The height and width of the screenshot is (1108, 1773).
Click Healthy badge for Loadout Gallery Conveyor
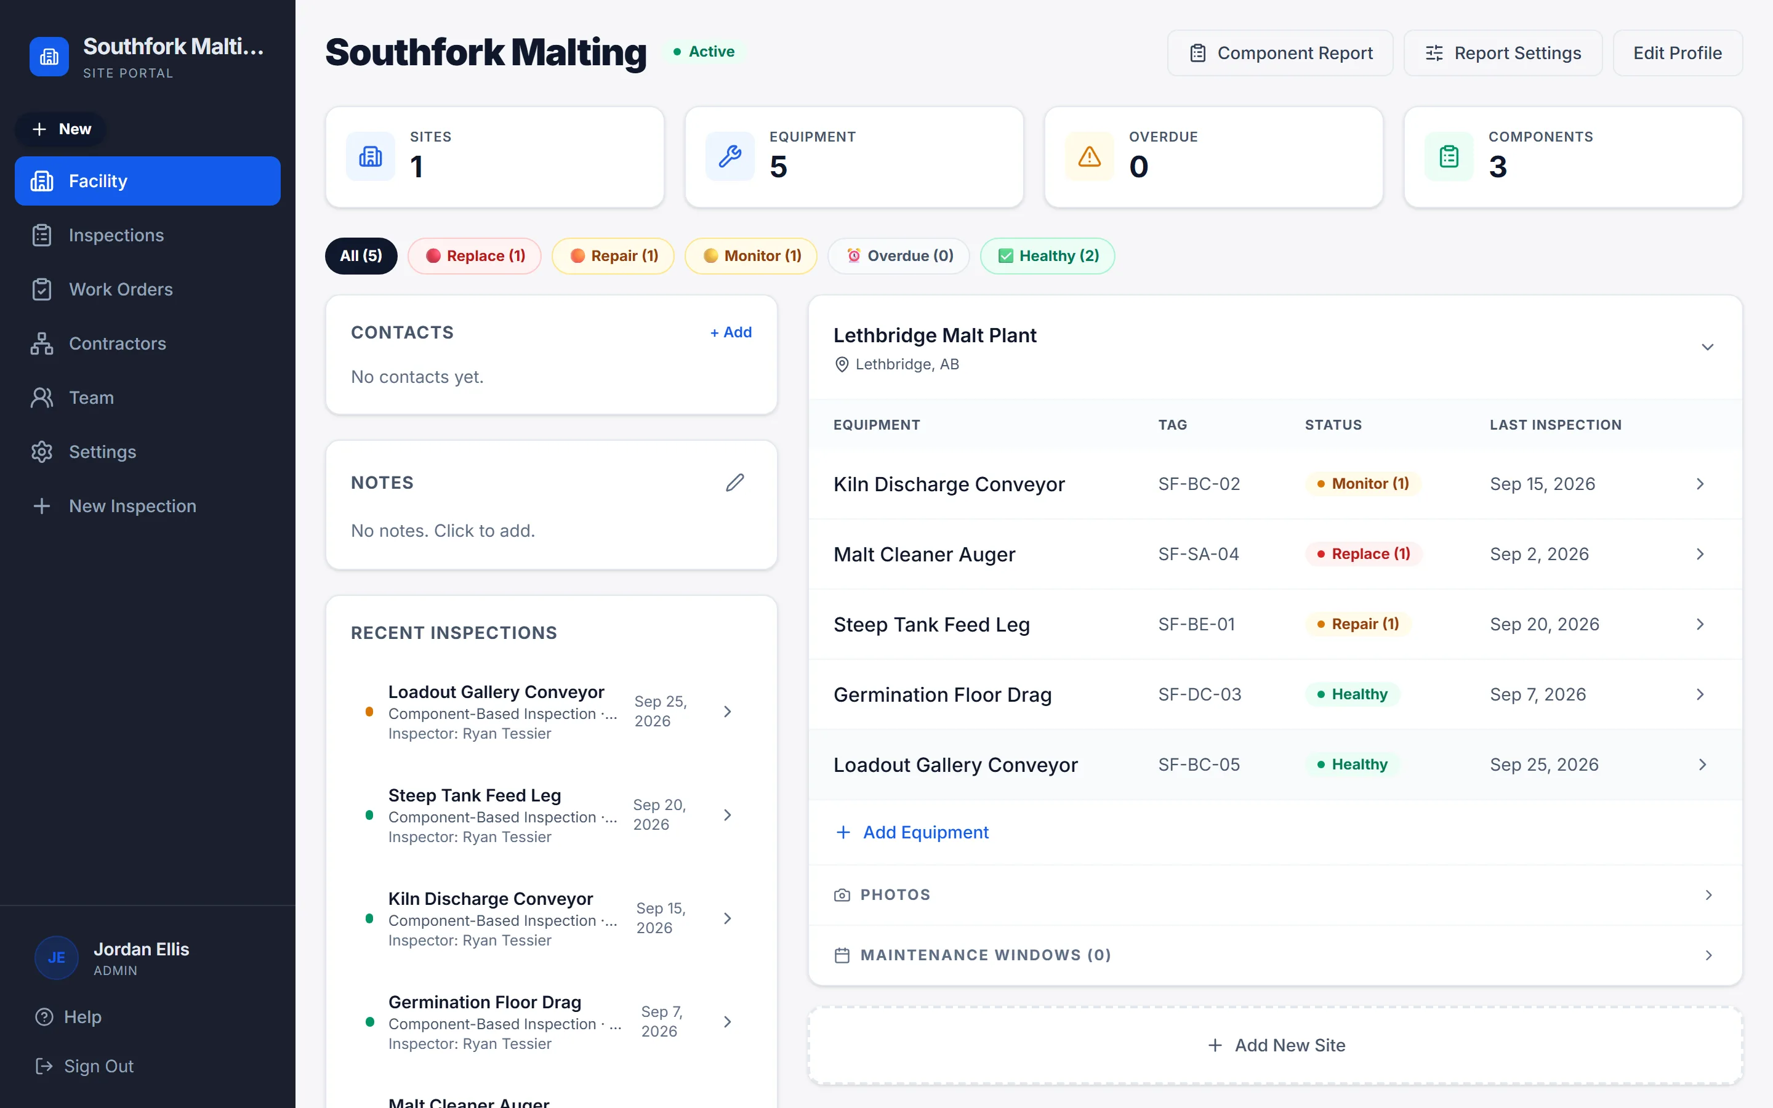coord(1352,765)
